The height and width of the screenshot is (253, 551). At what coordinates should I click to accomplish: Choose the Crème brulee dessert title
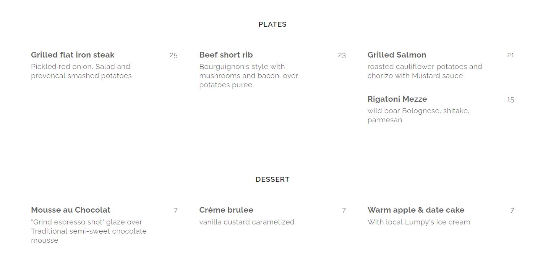click(x=226, y=210)
